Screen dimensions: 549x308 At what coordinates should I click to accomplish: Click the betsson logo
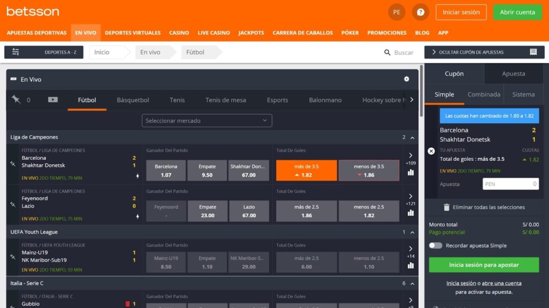click(x=33, y=12)
